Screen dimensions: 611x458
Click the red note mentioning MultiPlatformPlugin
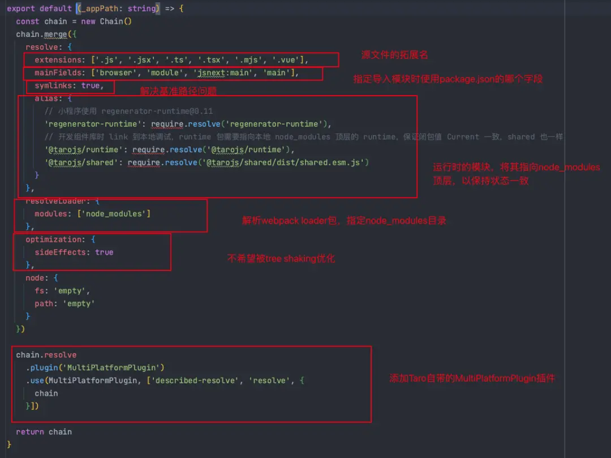[472, 379]
